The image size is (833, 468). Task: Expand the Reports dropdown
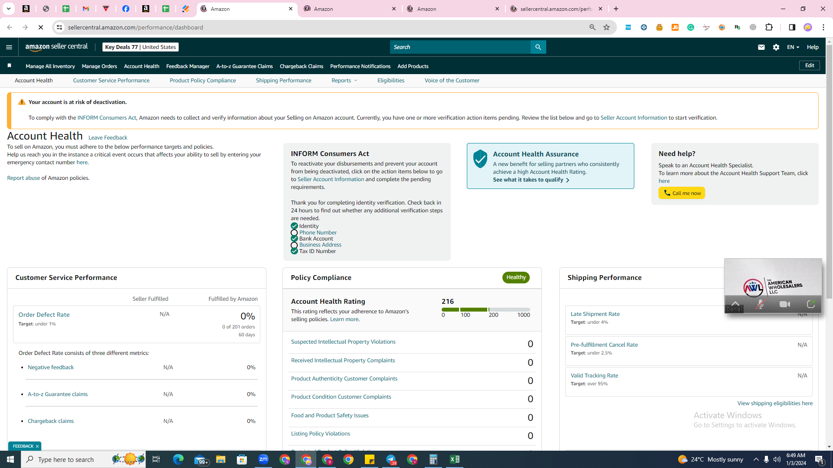(344, 81)
